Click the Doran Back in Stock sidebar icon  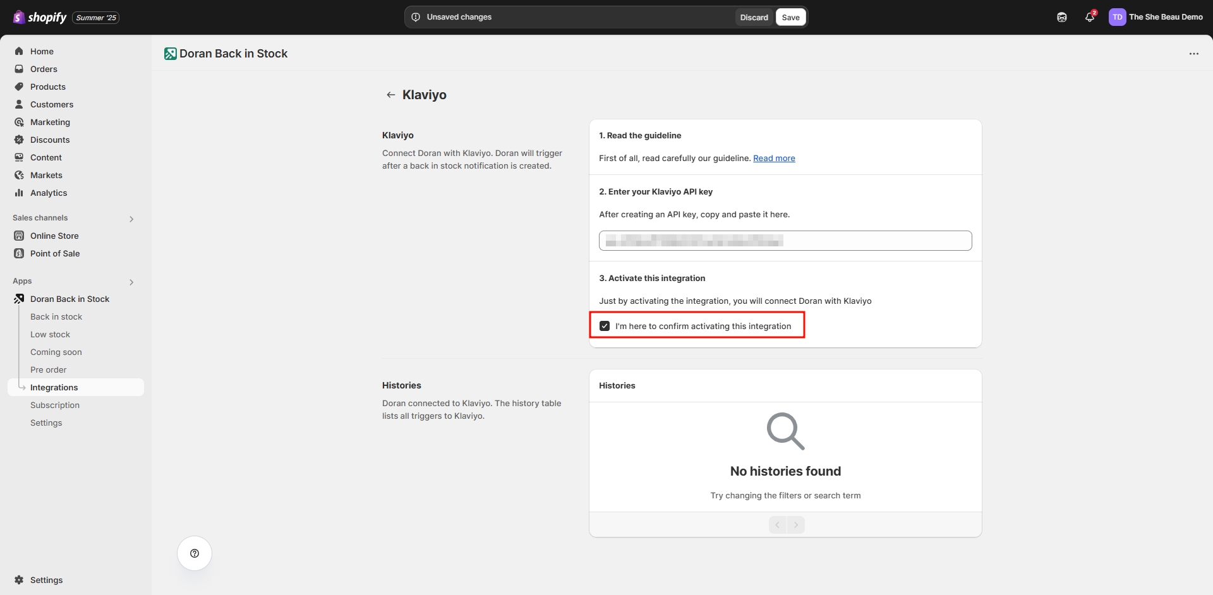tap(19, 299)
